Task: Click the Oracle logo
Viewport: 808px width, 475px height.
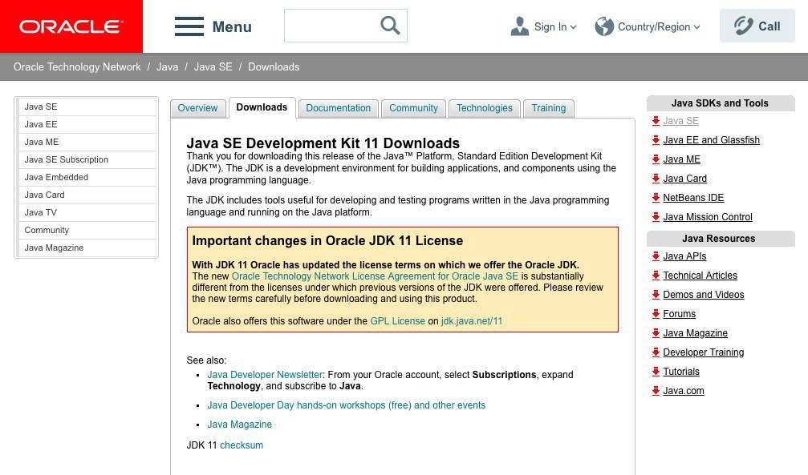Action: pyautogui.click(x=71, y=26)
